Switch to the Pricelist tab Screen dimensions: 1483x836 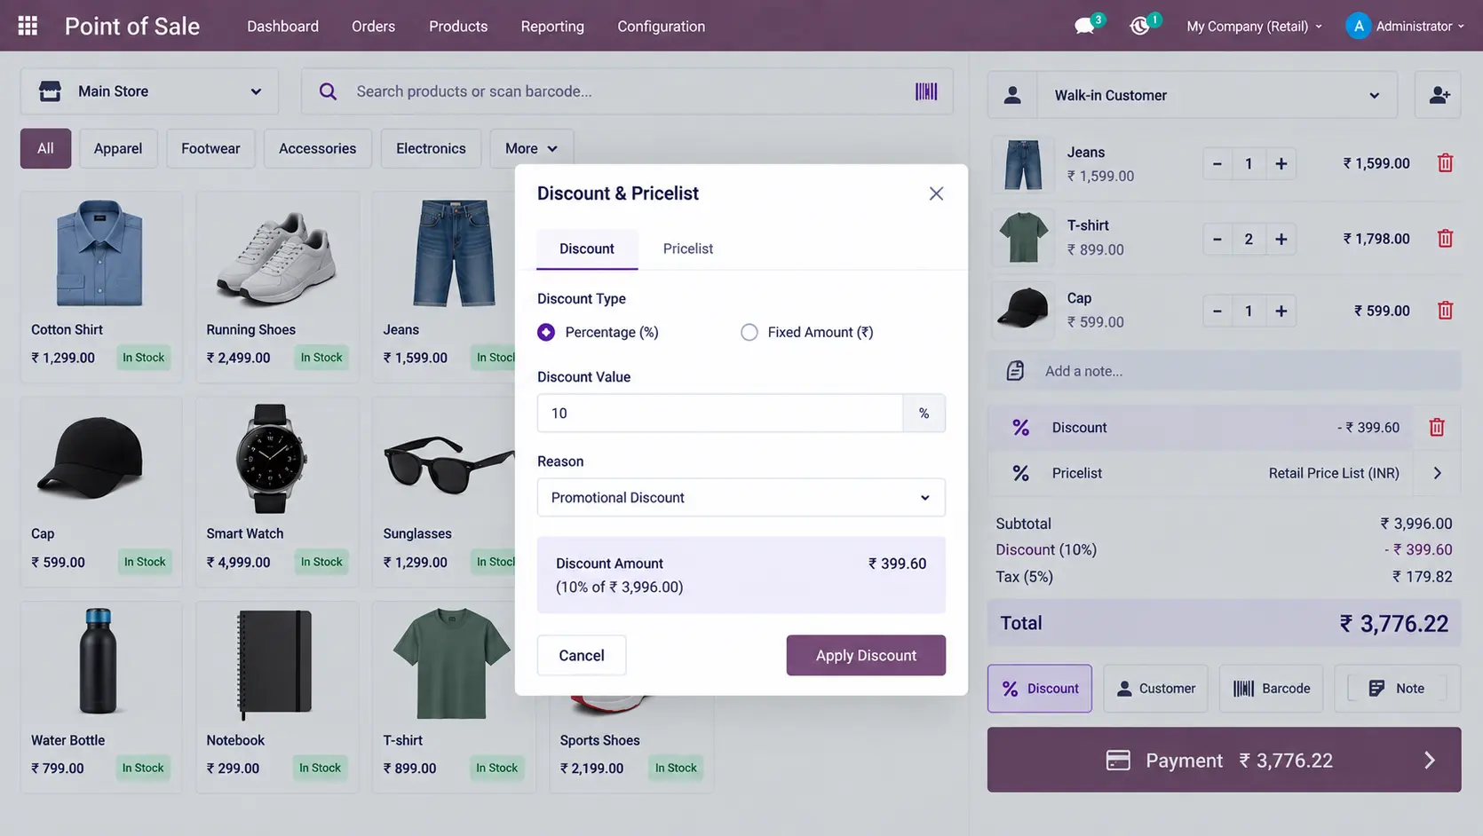tap(687, 248)
